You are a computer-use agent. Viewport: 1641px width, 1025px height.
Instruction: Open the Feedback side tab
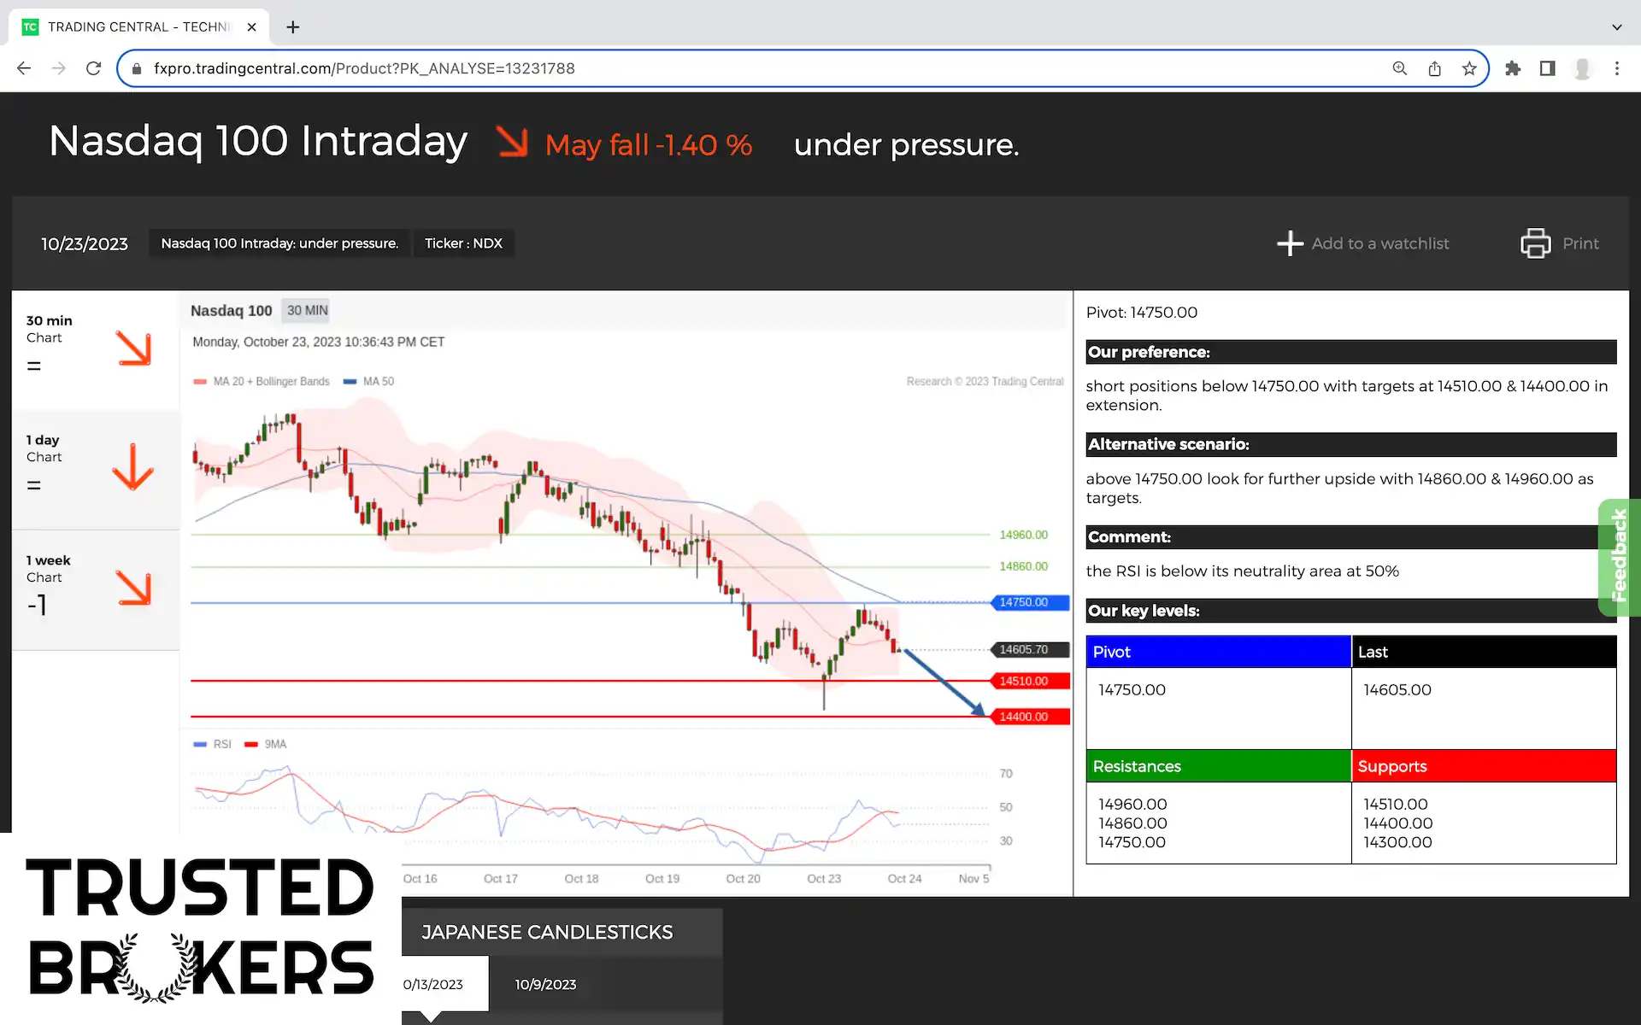1619,557
